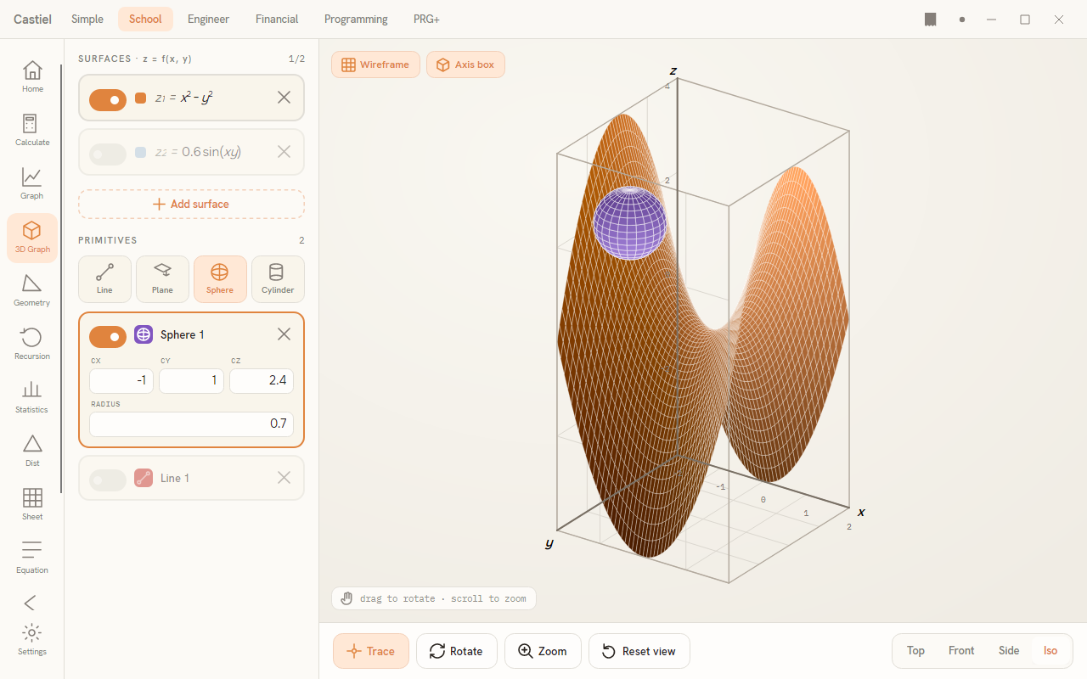
Task: Select the Side view
Action: click(x=1009, y=651)
